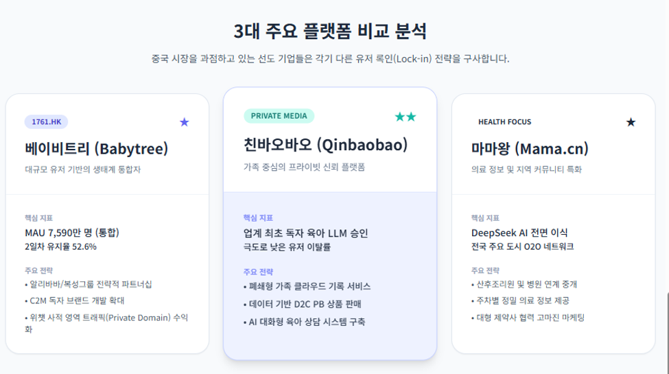Viewport: 669px width, 374px height.
Task: Click the HEALTH FOCUS label
Action: [505, 121]
